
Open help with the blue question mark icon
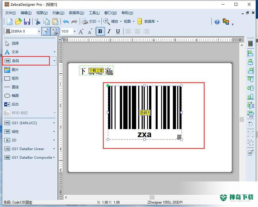[x=217, y=22]
